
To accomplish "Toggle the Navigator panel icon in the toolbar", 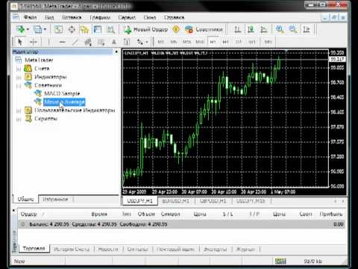I will pyautogui.click(x=84, y=29).
